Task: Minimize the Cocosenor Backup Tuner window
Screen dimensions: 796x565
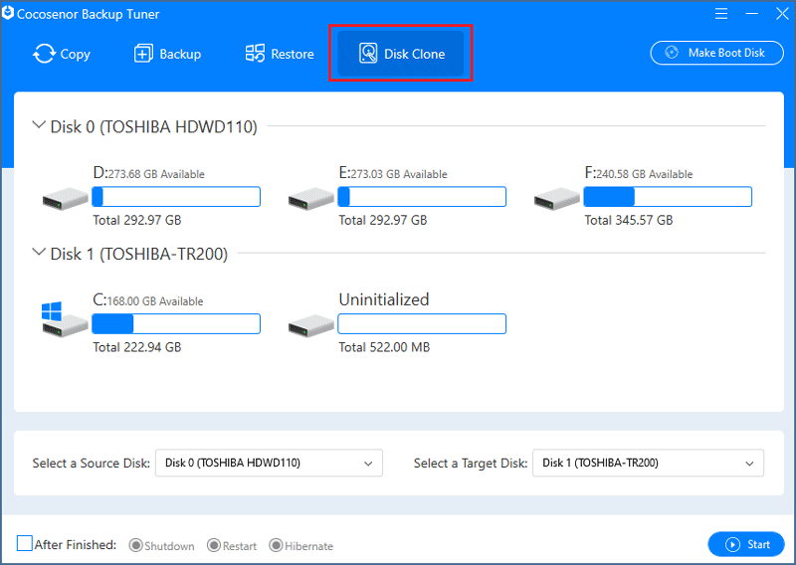Action: [752, 14]
